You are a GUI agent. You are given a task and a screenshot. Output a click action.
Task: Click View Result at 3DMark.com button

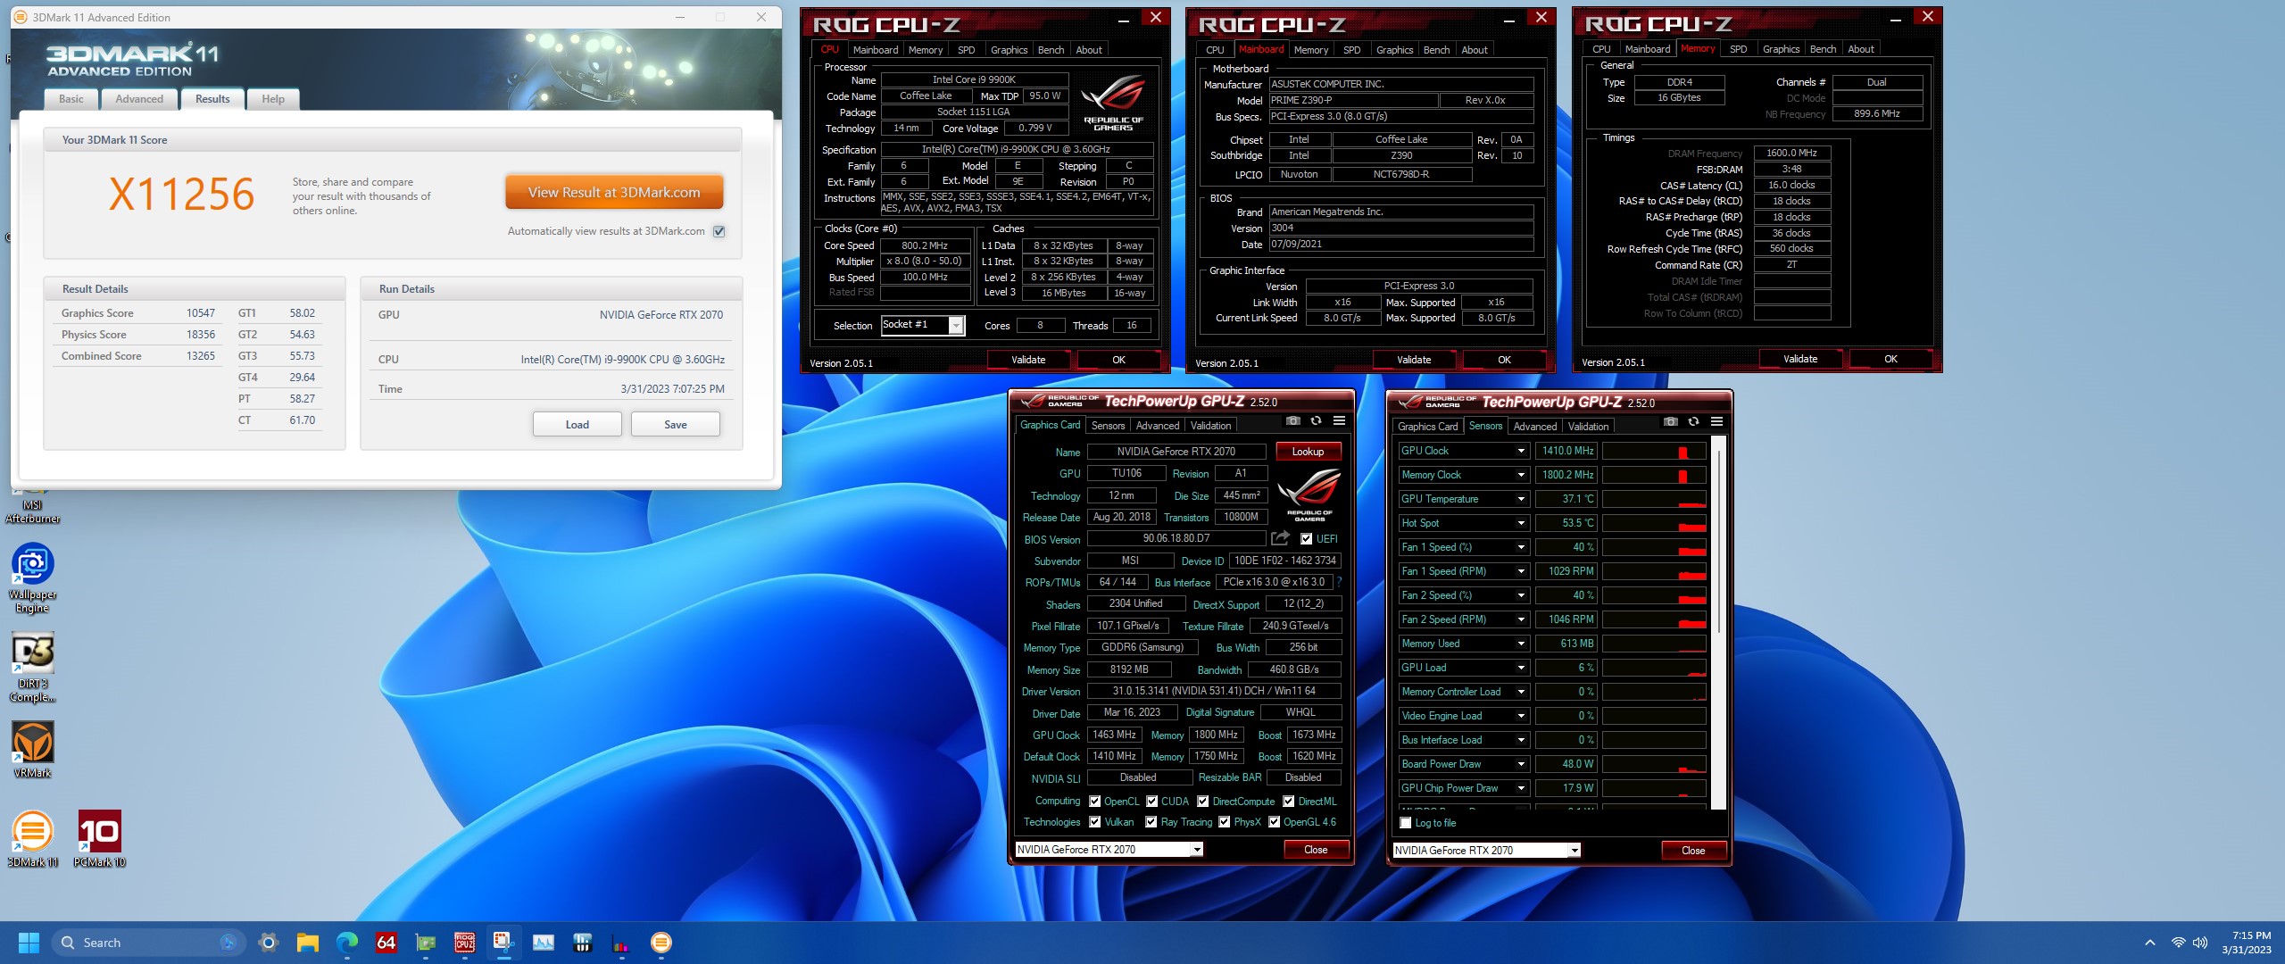614,192
